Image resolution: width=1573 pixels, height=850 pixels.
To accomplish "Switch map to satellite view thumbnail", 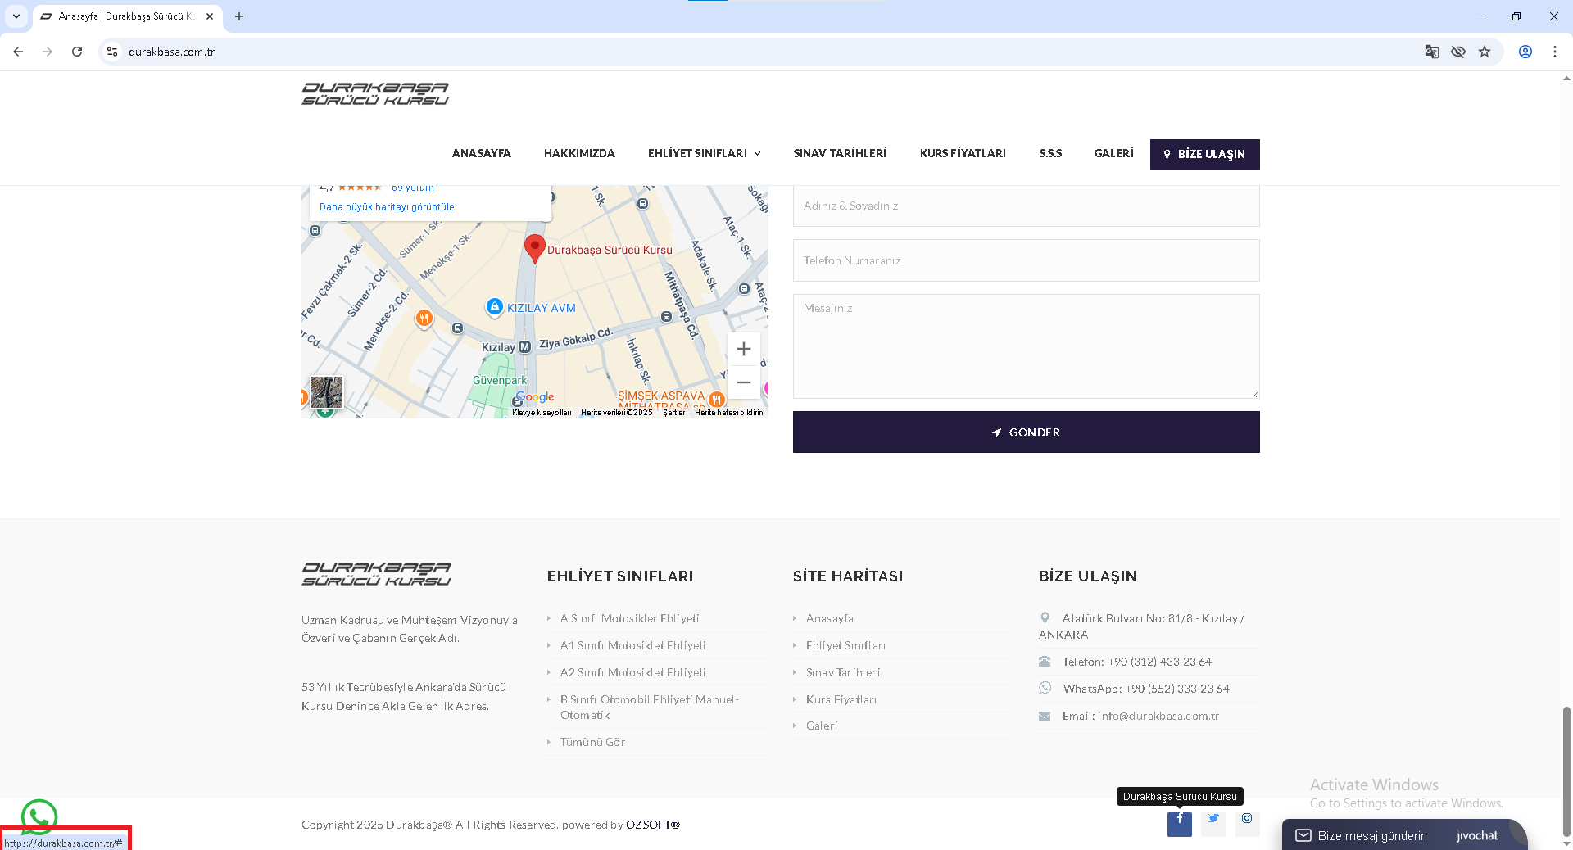I will click(327, 392).
